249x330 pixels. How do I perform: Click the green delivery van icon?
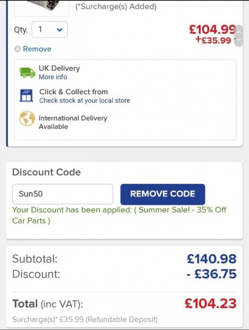[27, 73]
